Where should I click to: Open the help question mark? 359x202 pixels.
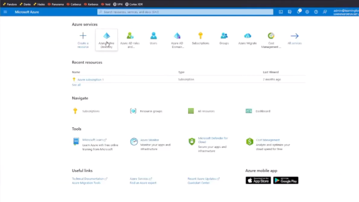pos(316,12)
